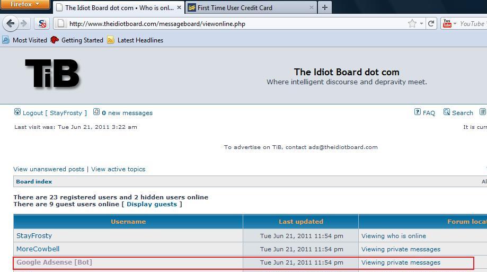Switch to First Time User Credit Card tab
The width and height of the screenshot is (487, 272).
click(x=251, y=7)
